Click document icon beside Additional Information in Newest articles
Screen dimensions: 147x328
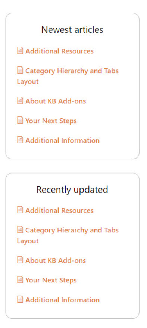(x=20, y=140)
